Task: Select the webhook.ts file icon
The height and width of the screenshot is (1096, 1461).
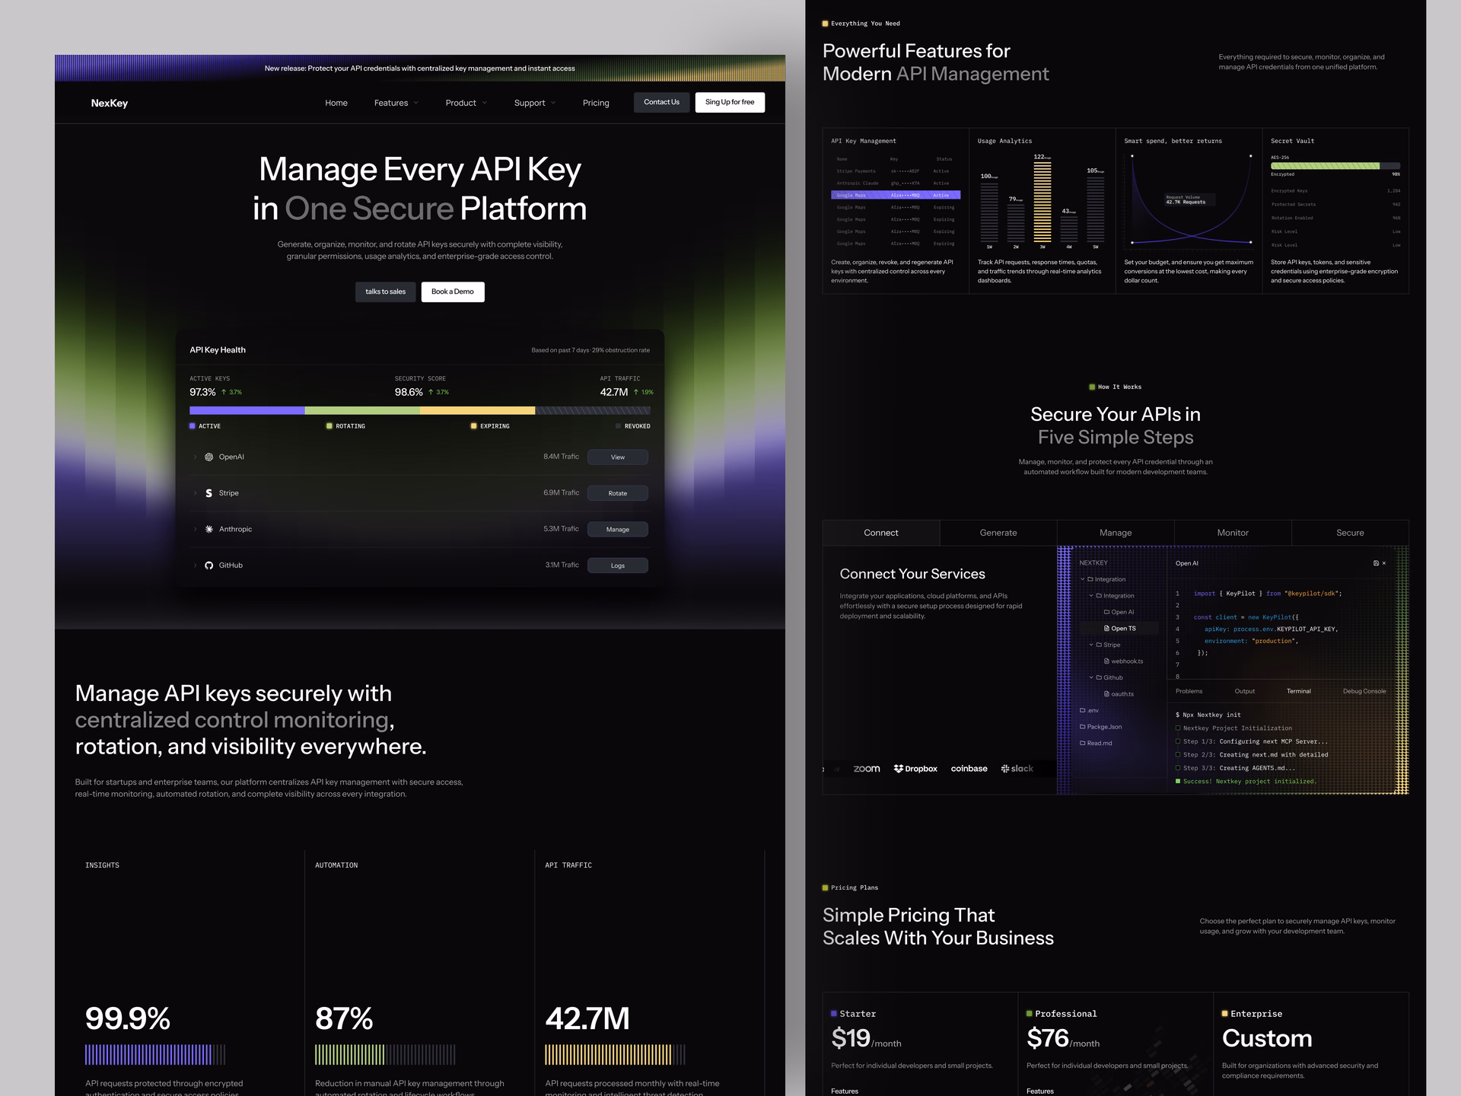Action: click(1106, 661)
